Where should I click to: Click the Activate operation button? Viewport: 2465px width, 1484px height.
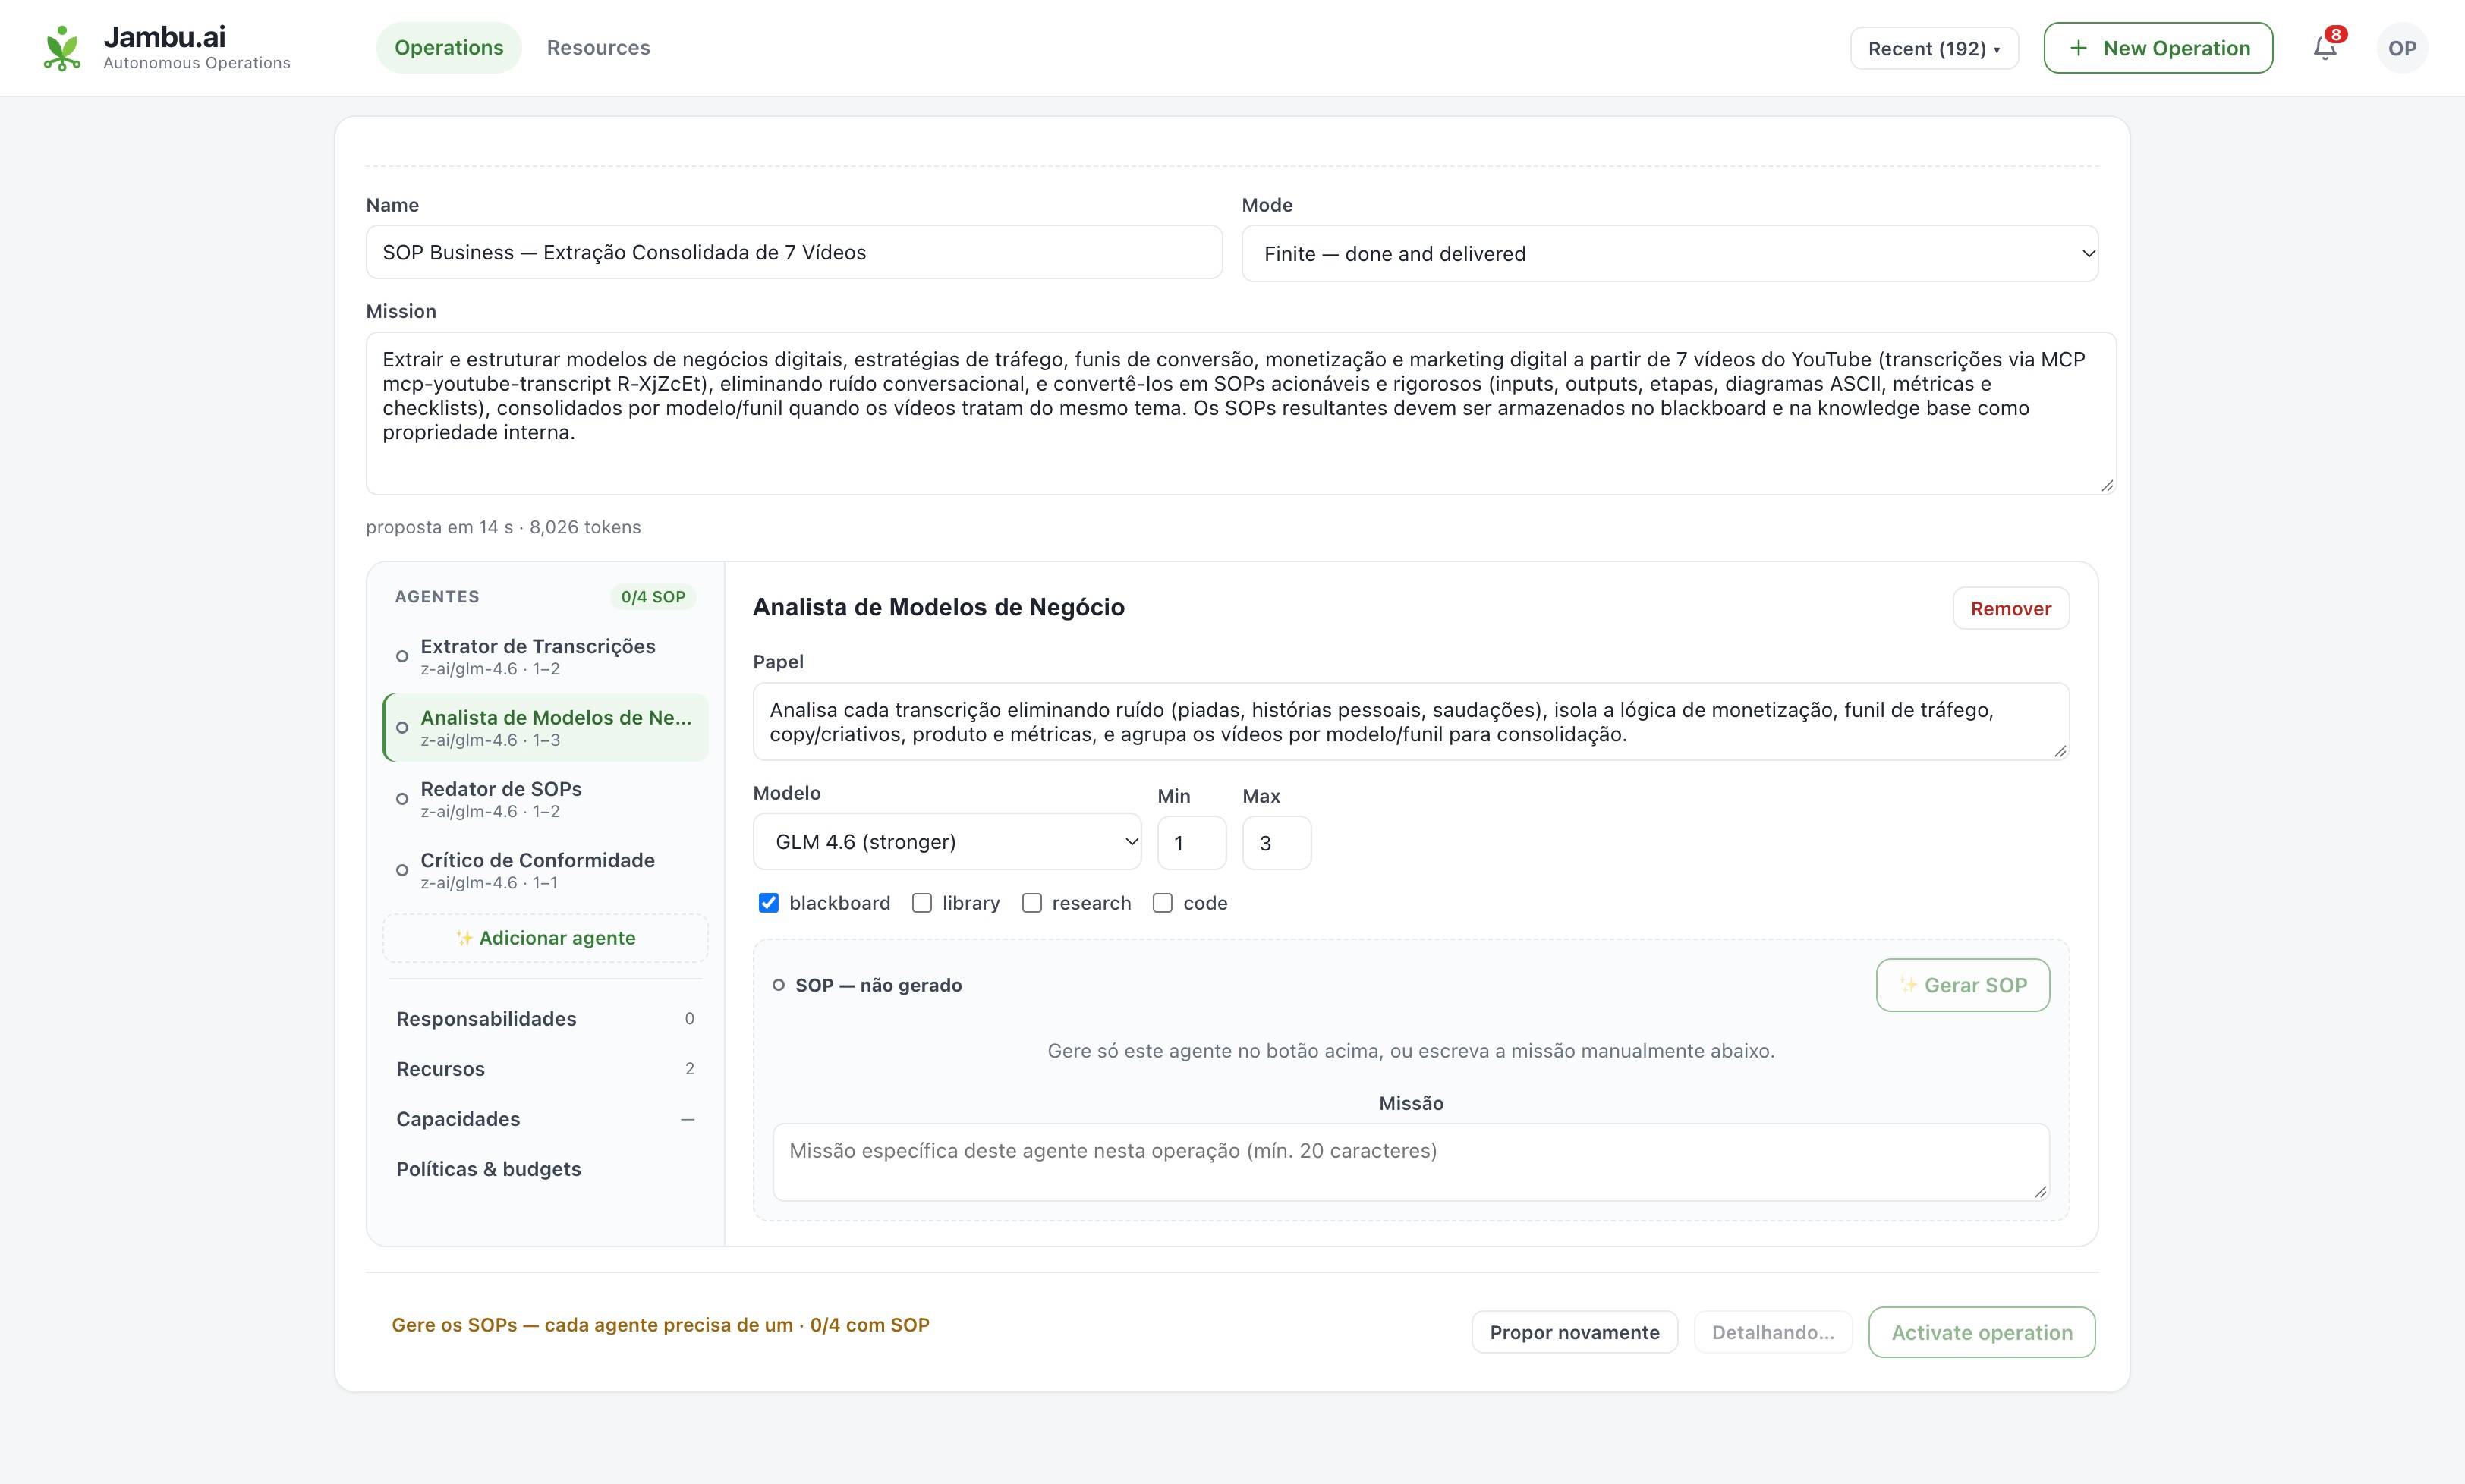[x=1981, y=1332]
